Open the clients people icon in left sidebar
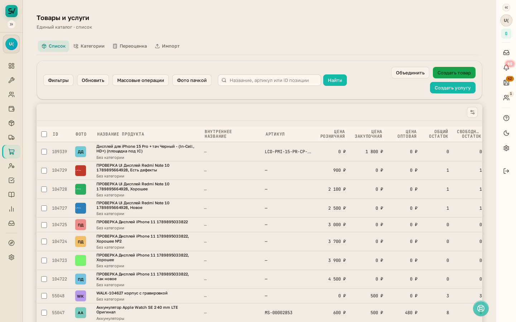 point(11,94)
